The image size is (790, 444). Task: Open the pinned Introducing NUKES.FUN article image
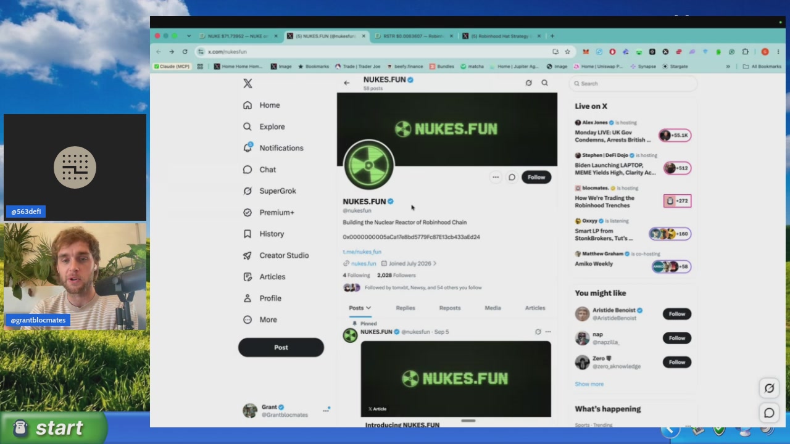pyautogui.click(x=456, y=379)
